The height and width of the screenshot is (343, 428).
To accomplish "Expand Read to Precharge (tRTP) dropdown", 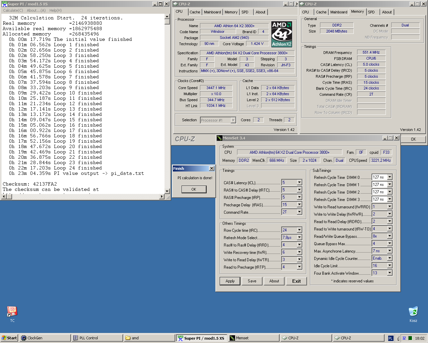I will [299, 267].
